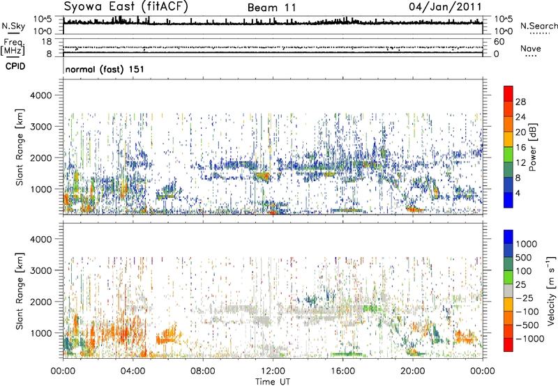Click the 'N.Sky' legend label
Viewport: 558px width, 386px height.
point(13,26)
